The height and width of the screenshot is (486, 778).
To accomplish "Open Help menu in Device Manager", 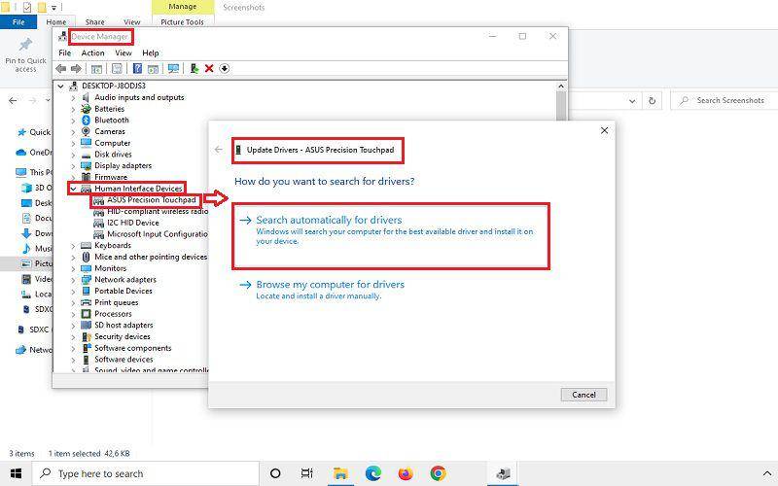I will tap(151, 53).
